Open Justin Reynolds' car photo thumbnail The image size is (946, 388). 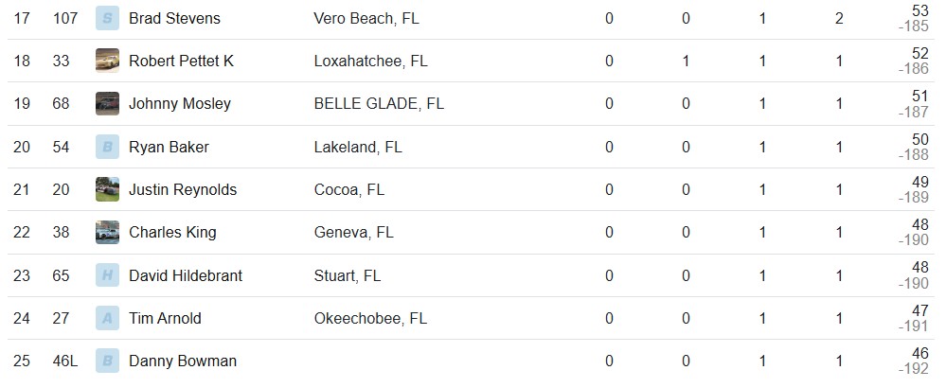coord(107,190)
